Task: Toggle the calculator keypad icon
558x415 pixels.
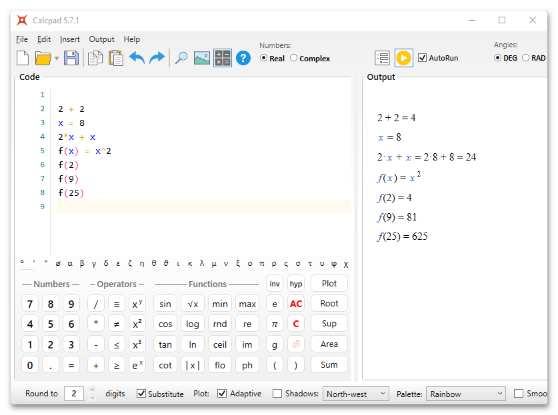Action: click(222, 58)
